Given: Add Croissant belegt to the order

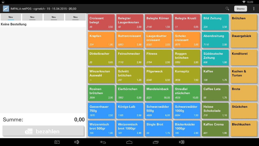Looking at the screenshot, I should click(101, 22).
